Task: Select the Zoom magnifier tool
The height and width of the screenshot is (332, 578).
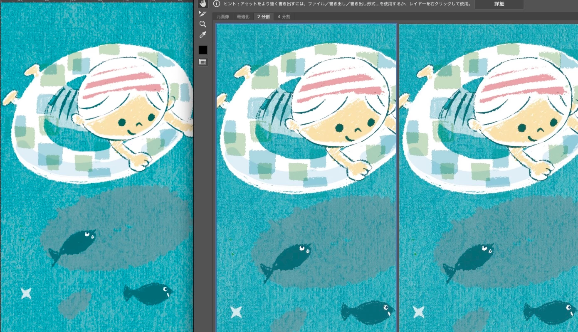Action: (203, 24)
